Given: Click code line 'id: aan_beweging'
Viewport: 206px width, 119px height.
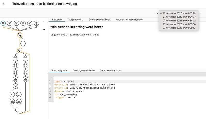Looking at the screenshot, I should [66, 94].
